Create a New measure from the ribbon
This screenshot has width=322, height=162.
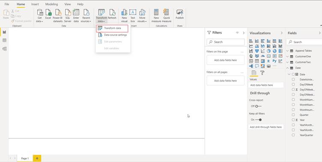coord(156,15)
